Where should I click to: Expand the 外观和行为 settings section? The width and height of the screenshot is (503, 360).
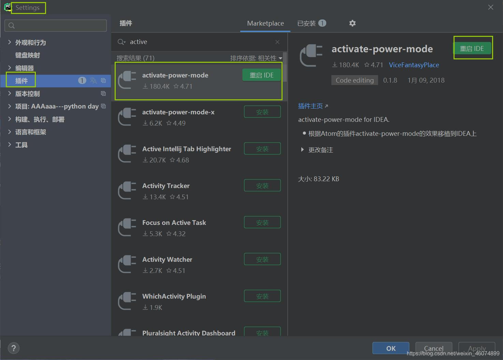tap(10, 42)
